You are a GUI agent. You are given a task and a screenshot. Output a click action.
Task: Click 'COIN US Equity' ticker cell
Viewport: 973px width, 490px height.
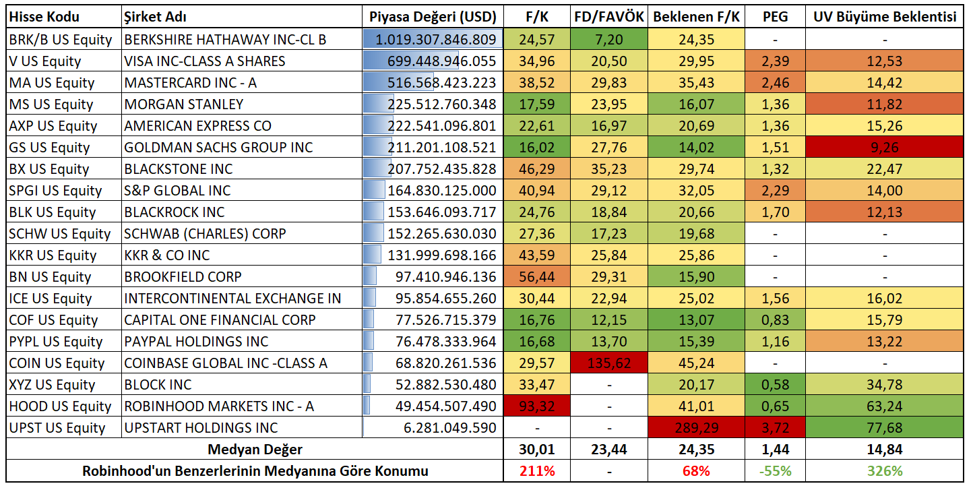(x=64, y=363)
